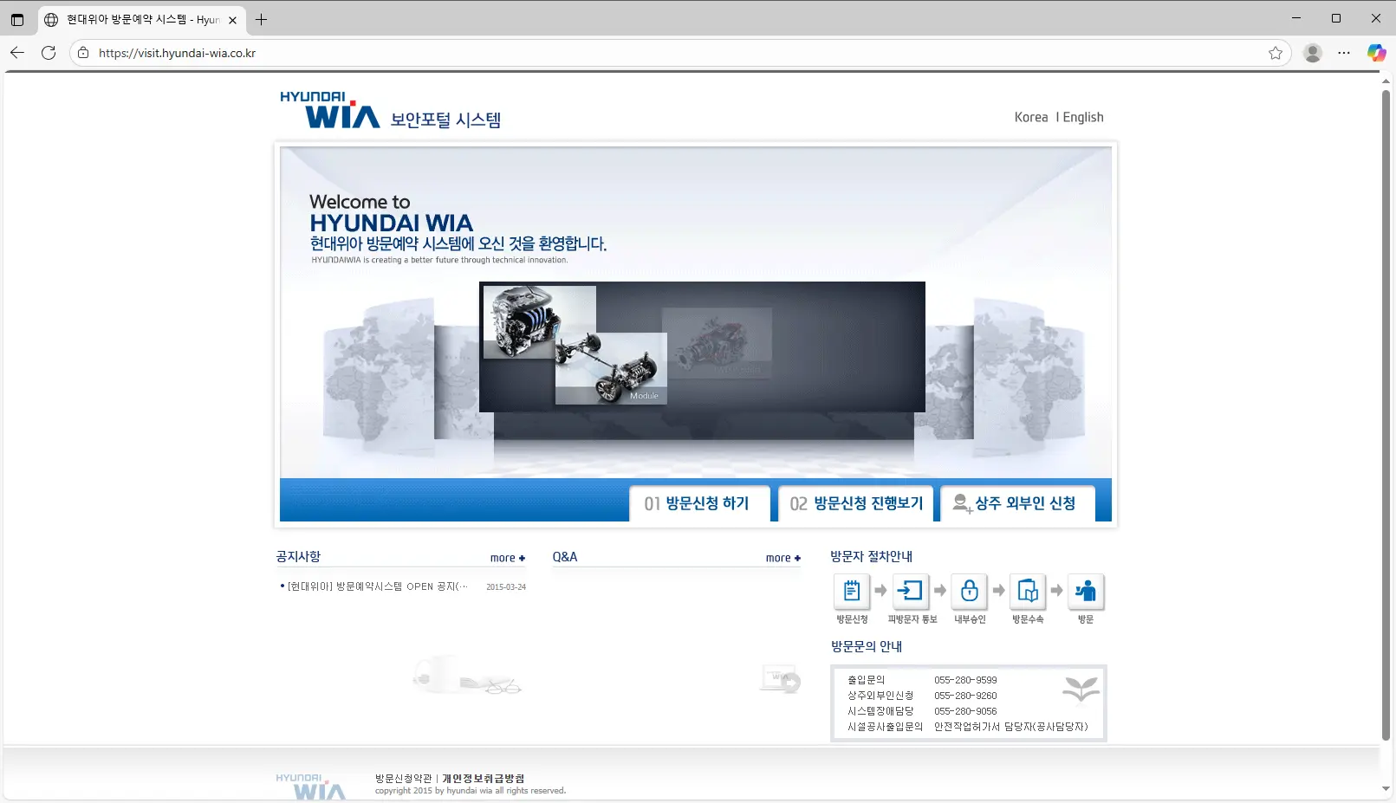
Task: Click the engine module thumbnail image
Action: pos(539,322)
